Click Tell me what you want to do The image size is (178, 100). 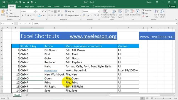pos(104,7)
